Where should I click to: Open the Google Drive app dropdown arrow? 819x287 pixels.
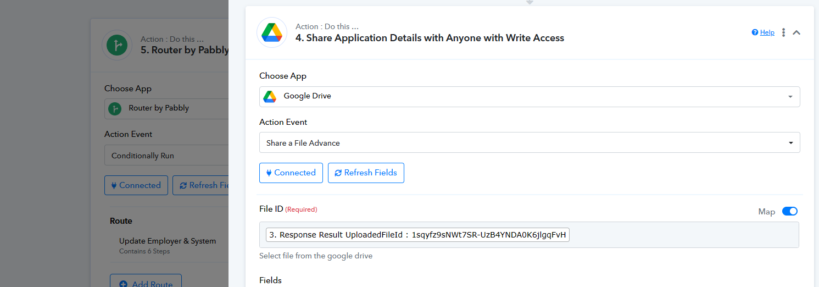click(790, 97)
